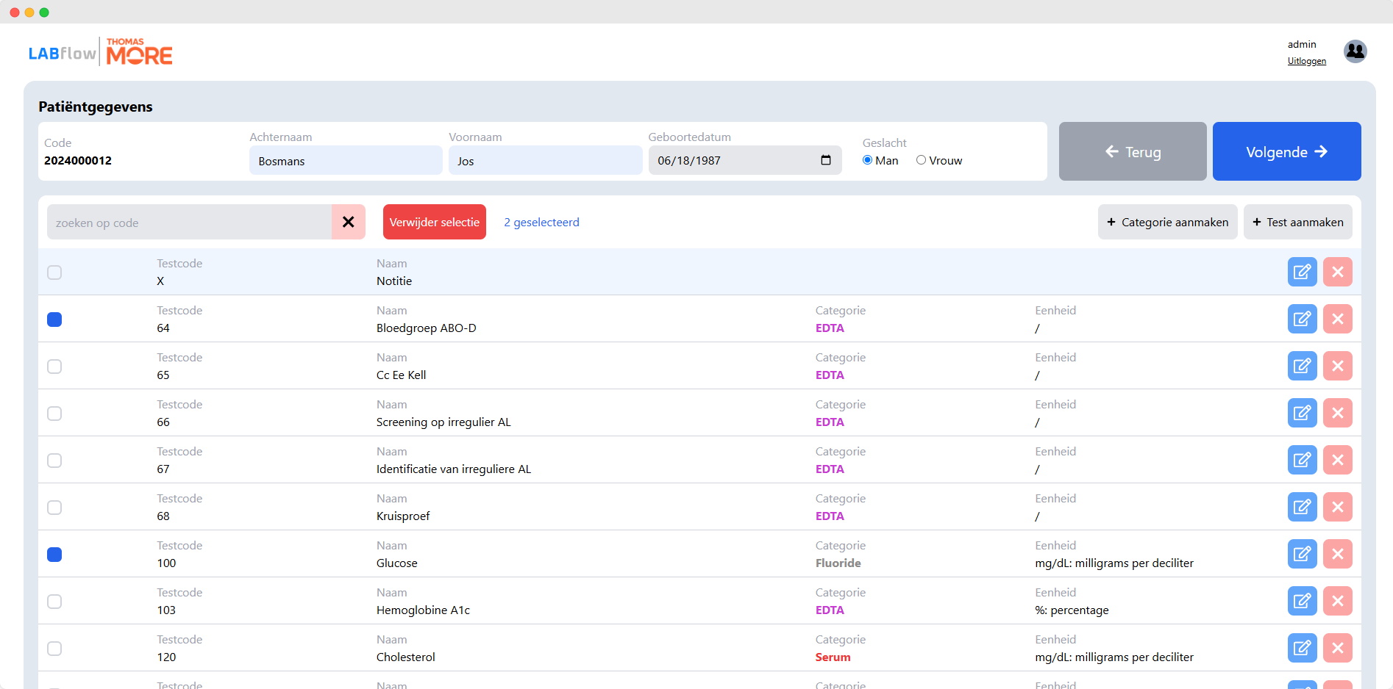Image resolution: width=1393 pixels, height=689 pixels.
Task: Click the Uitloggen link
Action: (x=1306, y=61)
